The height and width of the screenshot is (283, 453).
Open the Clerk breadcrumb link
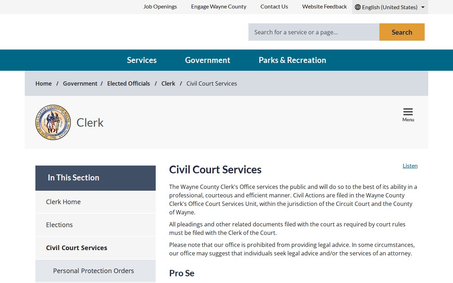[x=168, y=83]
